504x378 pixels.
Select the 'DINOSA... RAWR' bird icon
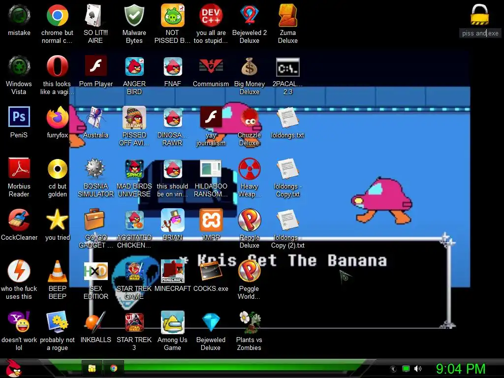[x=173, y=118]
